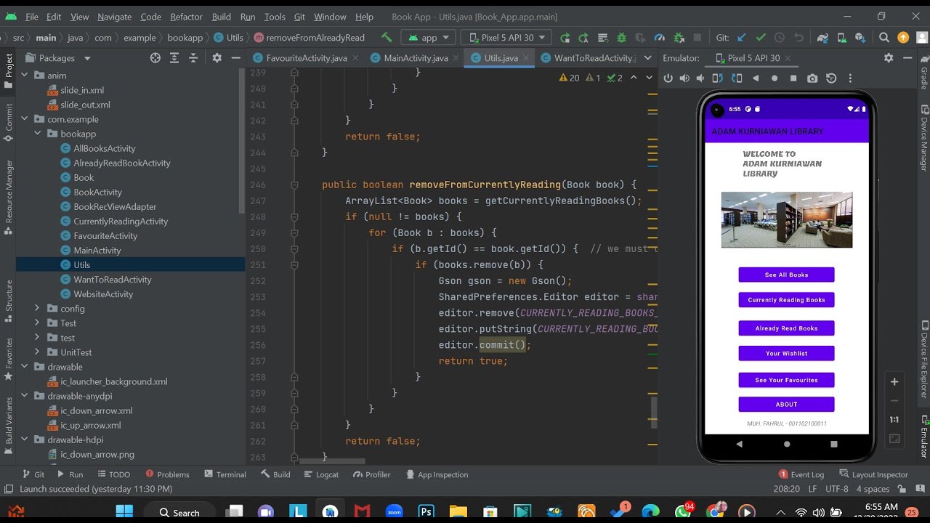This screenshot has width=930, height=523.
Task: Expand the config folder in project tree
Action: [37, 309]
